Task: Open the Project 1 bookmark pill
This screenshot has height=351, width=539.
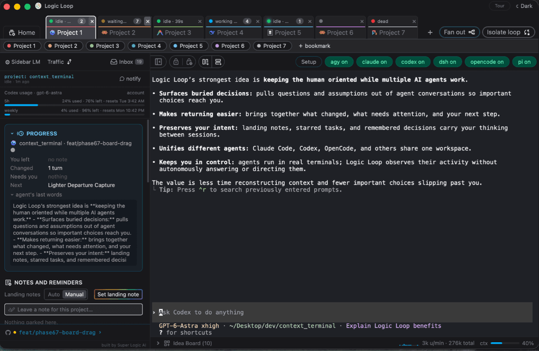Action: pos(22,46)
